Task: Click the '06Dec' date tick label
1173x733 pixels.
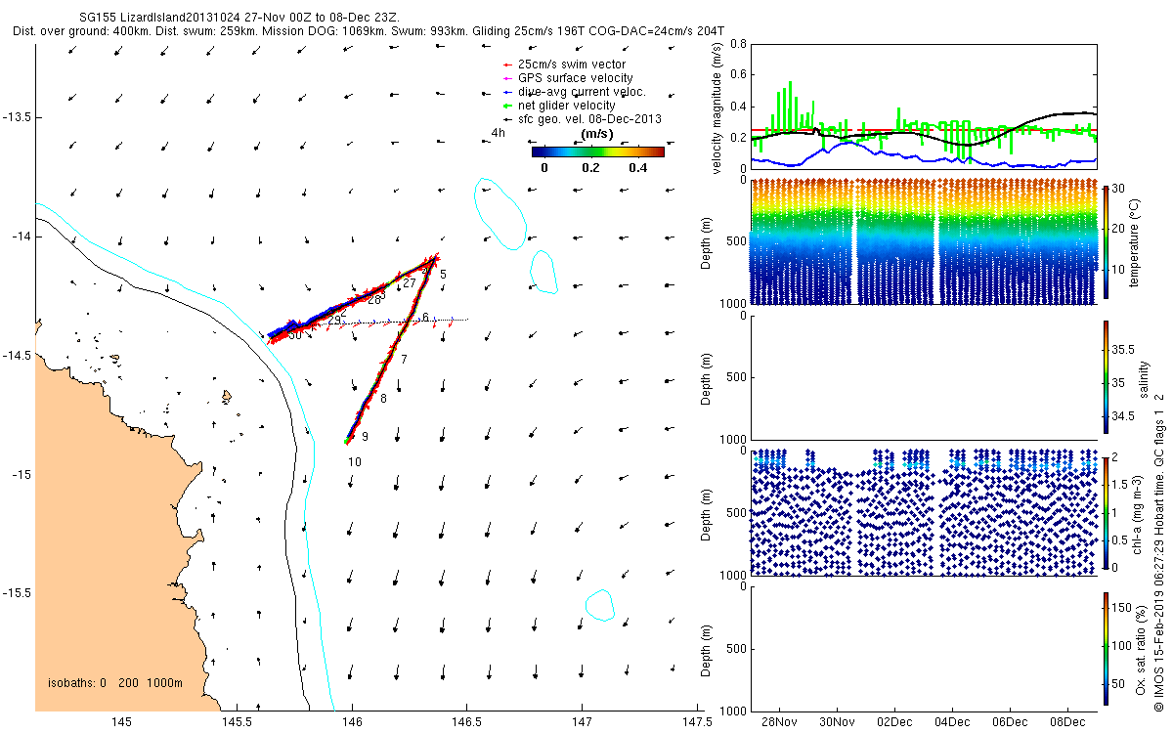Action: [1009, 723]
